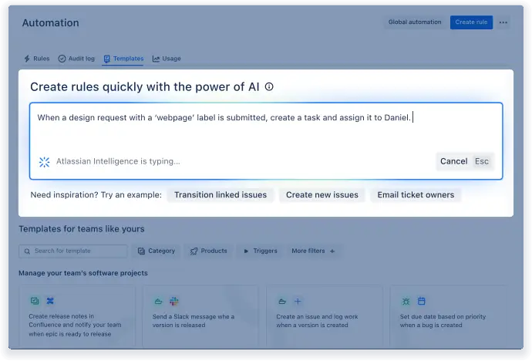Open the Rules tab

click(37, 59)
